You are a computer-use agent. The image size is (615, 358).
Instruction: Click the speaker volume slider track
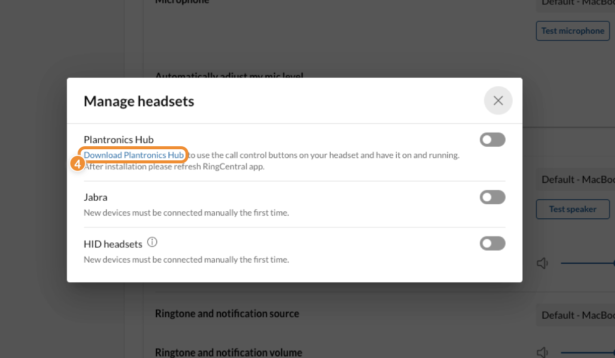pyautogui.click(x=587, y=263)
